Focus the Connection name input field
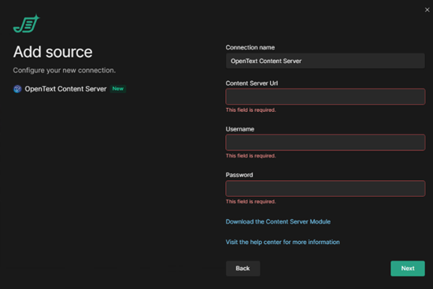Image resolution: width=433 pixels, height=289 pixels. (x=325, y=61)
